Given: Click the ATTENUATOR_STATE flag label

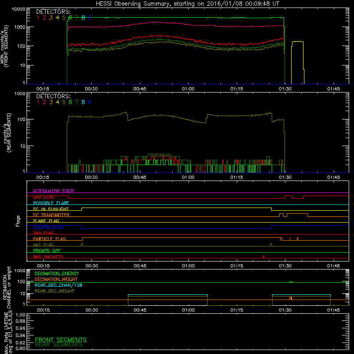Looking at the screenshot, I should (54, 191).
